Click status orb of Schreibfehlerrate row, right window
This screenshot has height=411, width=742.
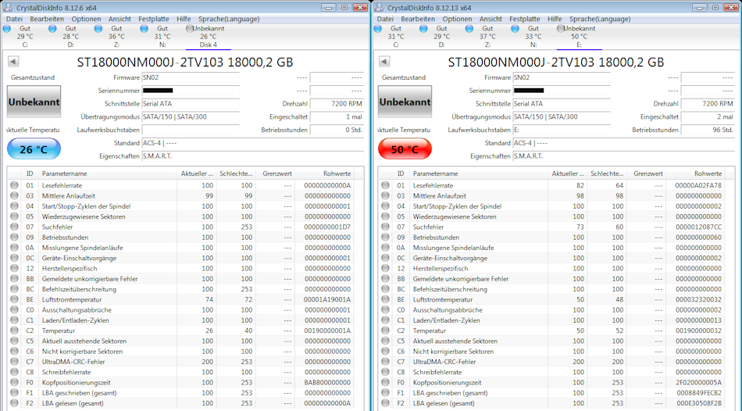tap(385, 372)
